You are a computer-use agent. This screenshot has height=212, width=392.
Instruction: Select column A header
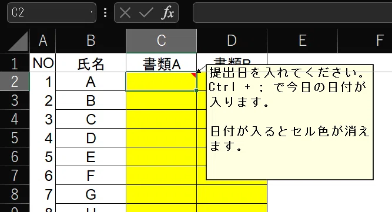43,41
